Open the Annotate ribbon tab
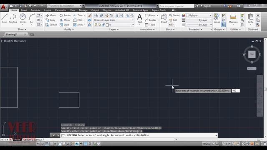 (35, 10)
